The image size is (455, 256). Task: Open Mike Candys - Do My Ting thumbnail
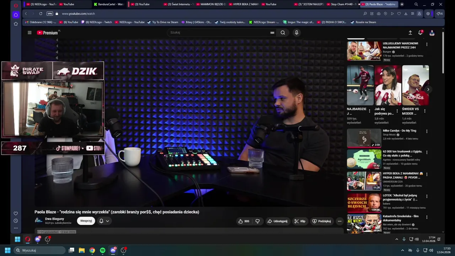(x=364, y=138)
